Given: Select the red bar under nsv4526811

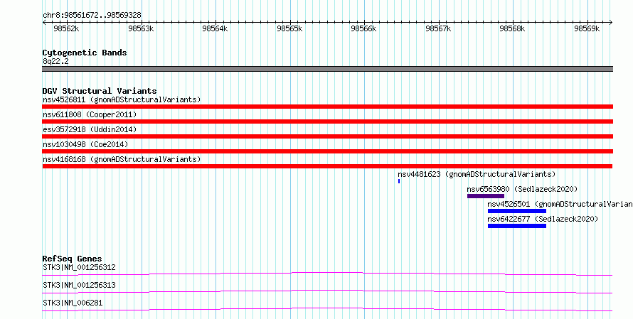Looking at the screenshot, I should (x=327, y=107).
